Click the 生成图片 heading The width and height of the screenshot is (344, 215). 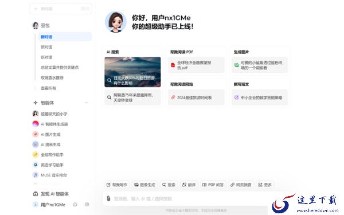241,52
